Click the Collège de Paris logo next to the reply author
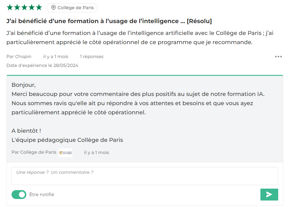The image size is (290, 207). click(65, 152)
